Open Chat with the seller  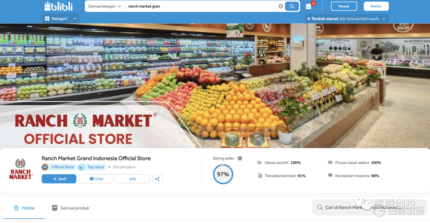(96, 179)
